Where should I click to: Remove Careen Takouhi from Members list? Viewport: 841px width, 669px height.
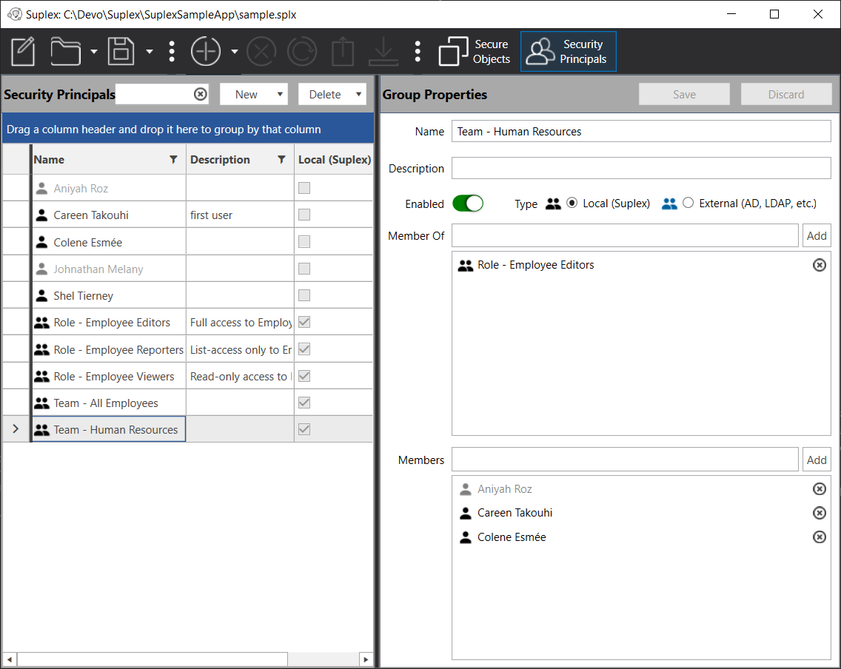[x=820, y=513]
